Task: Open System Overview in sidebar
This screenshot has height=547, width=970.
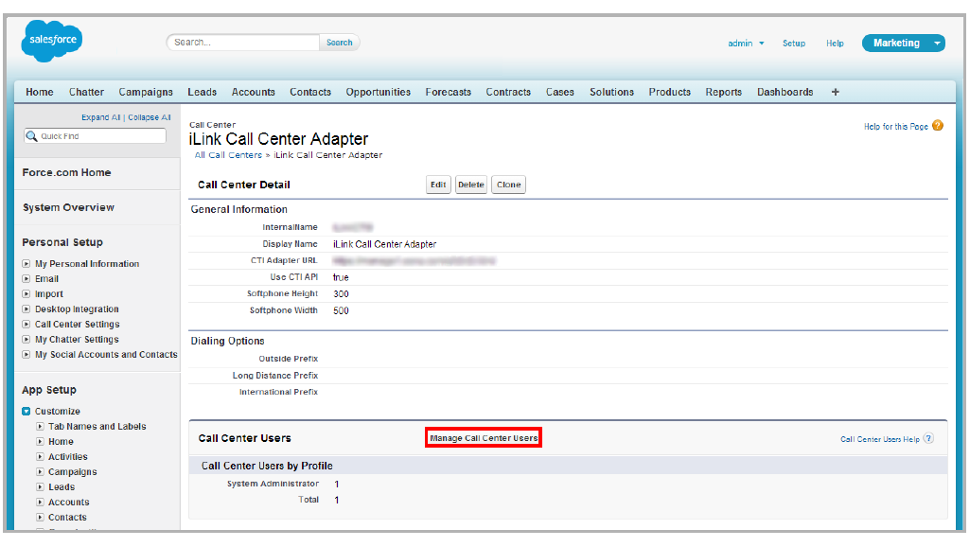Action: (69, 207)
